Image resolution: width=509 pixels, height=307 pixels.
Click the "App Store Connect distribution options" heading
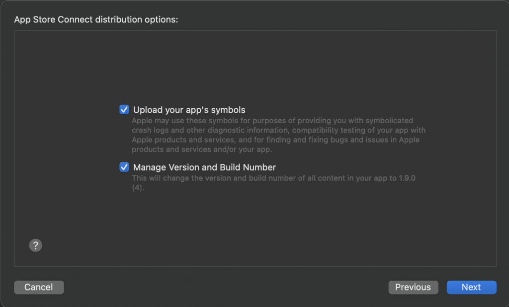96,20
